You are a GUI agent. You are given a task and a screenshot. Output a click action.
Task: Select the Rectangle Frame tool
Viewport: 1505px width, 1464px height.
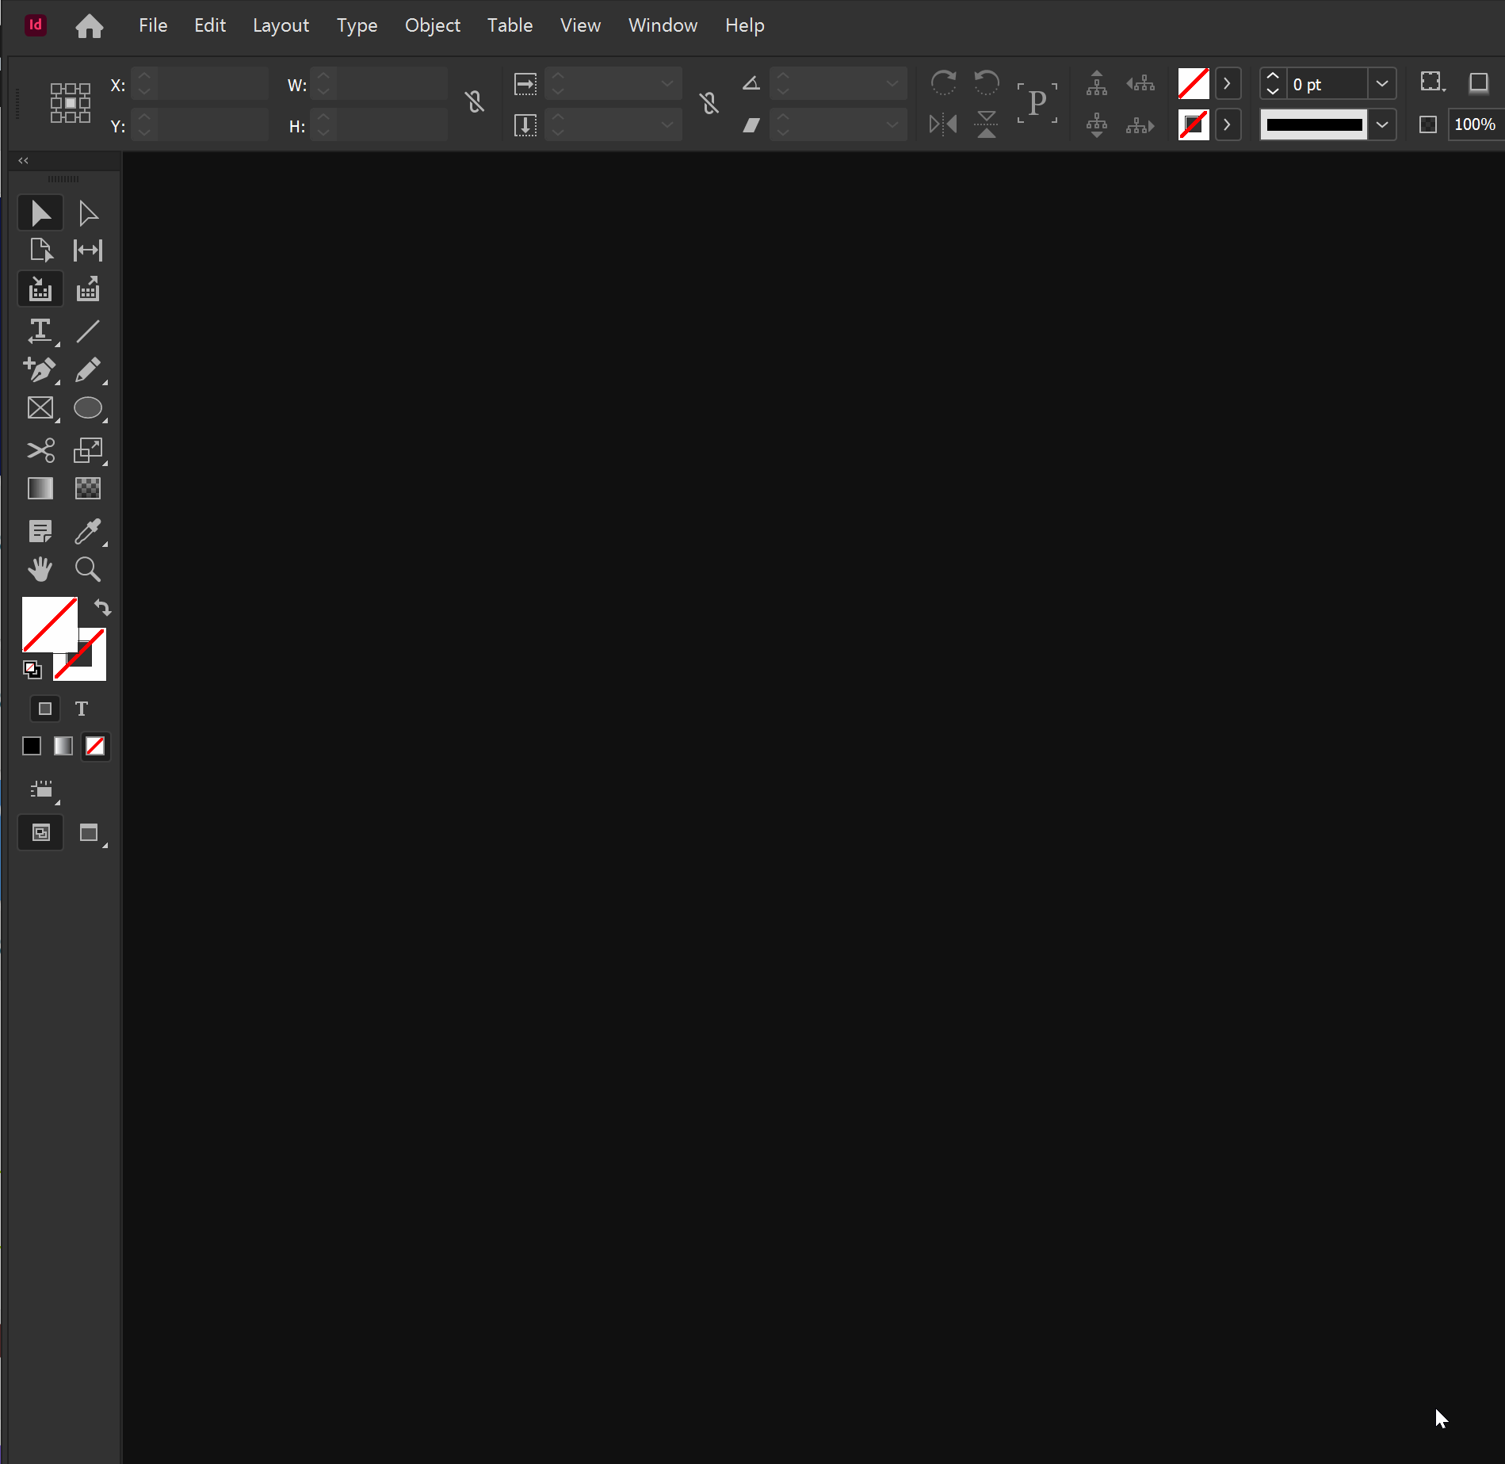coord(40,408)
